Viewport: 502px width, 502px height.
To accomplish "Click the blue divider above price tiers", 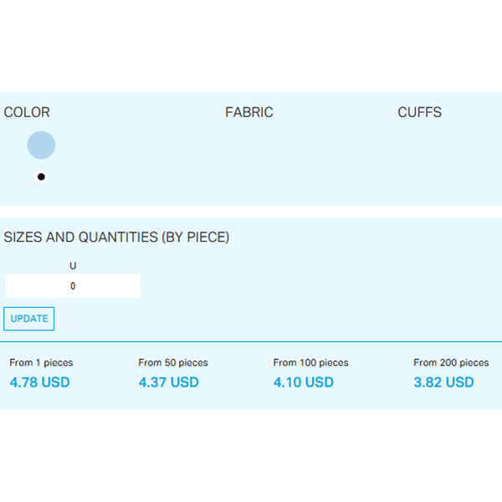I will tap(251, 341).
